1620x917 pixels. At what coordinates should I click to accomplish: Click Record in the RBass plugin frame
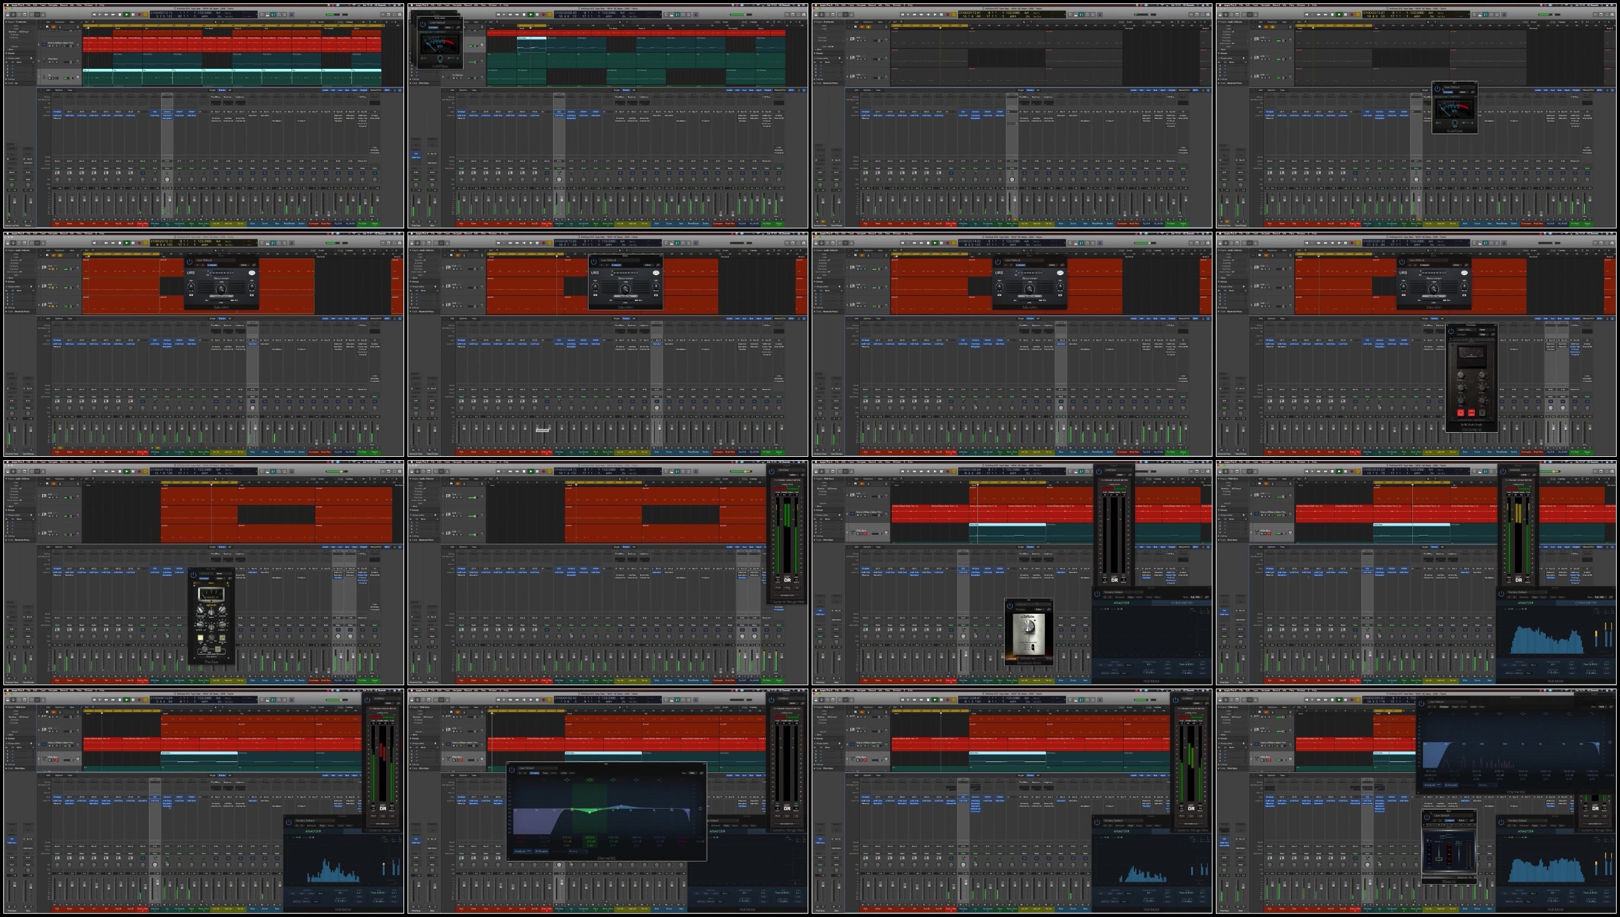click(x=1352, y=701)
